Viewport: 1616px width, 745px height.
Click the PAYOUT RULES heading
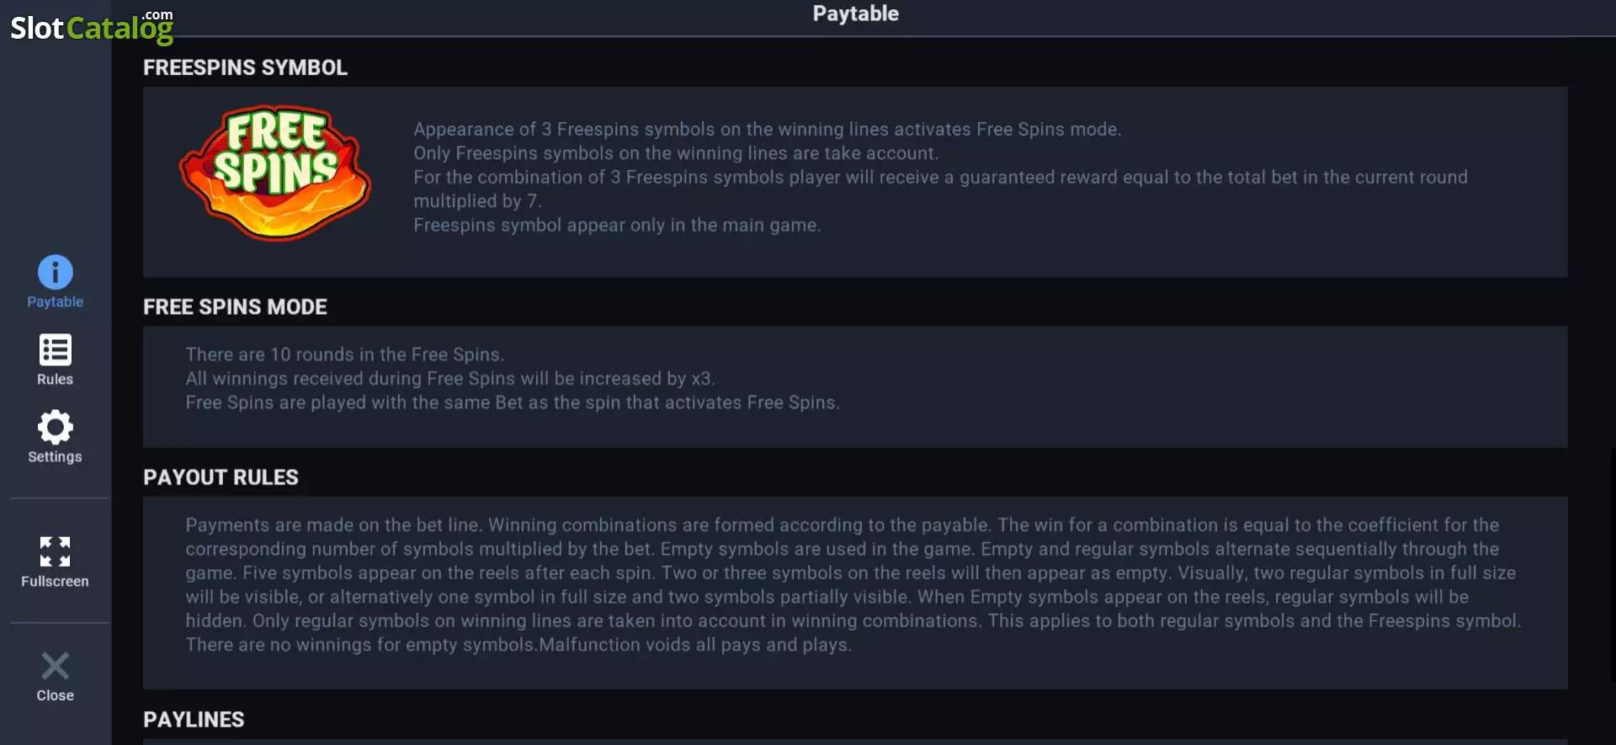click(221, 477)
